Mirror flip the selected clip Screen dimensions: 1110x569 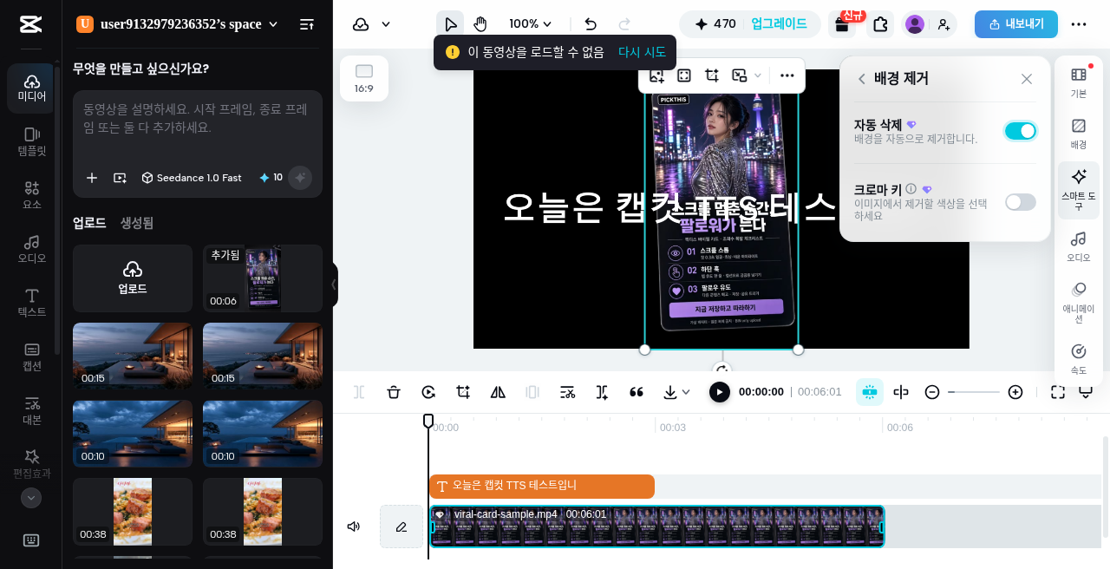498,392
